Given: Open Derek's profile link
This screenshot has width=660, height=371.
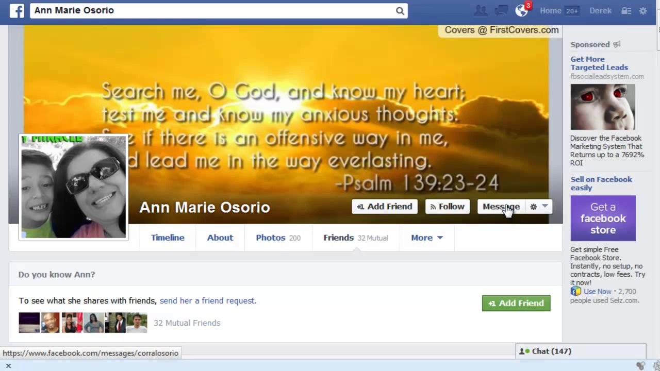Looking at the screenshot, I should point(600,11).
